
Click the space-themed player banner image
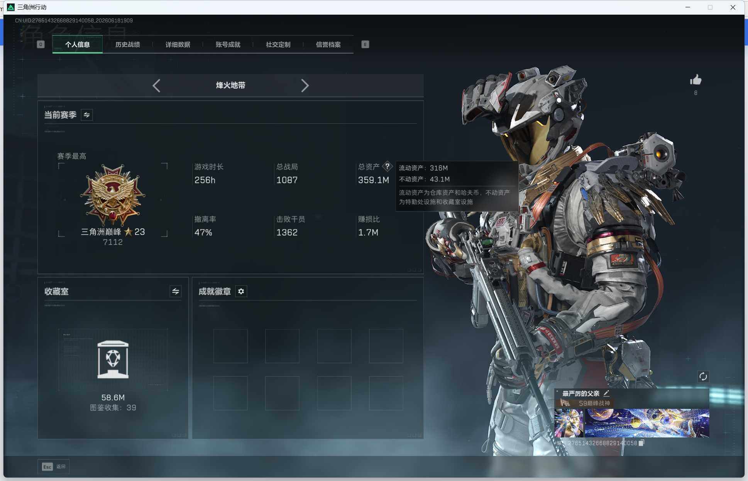pyautogui.click(x=647, y=423)
